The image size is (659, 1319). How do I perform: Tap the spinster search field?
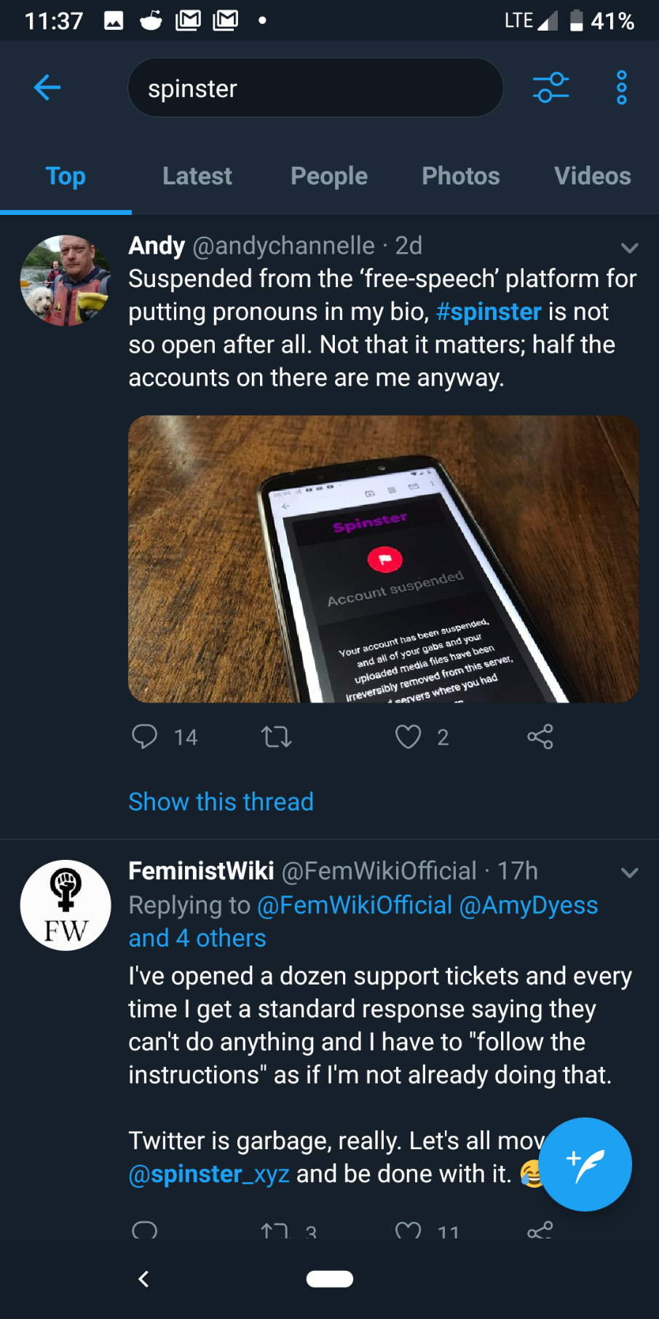315,88
